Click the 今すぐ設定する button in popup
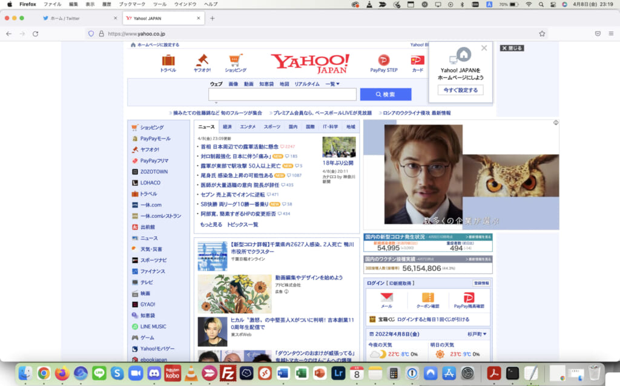 click(460, 90)
